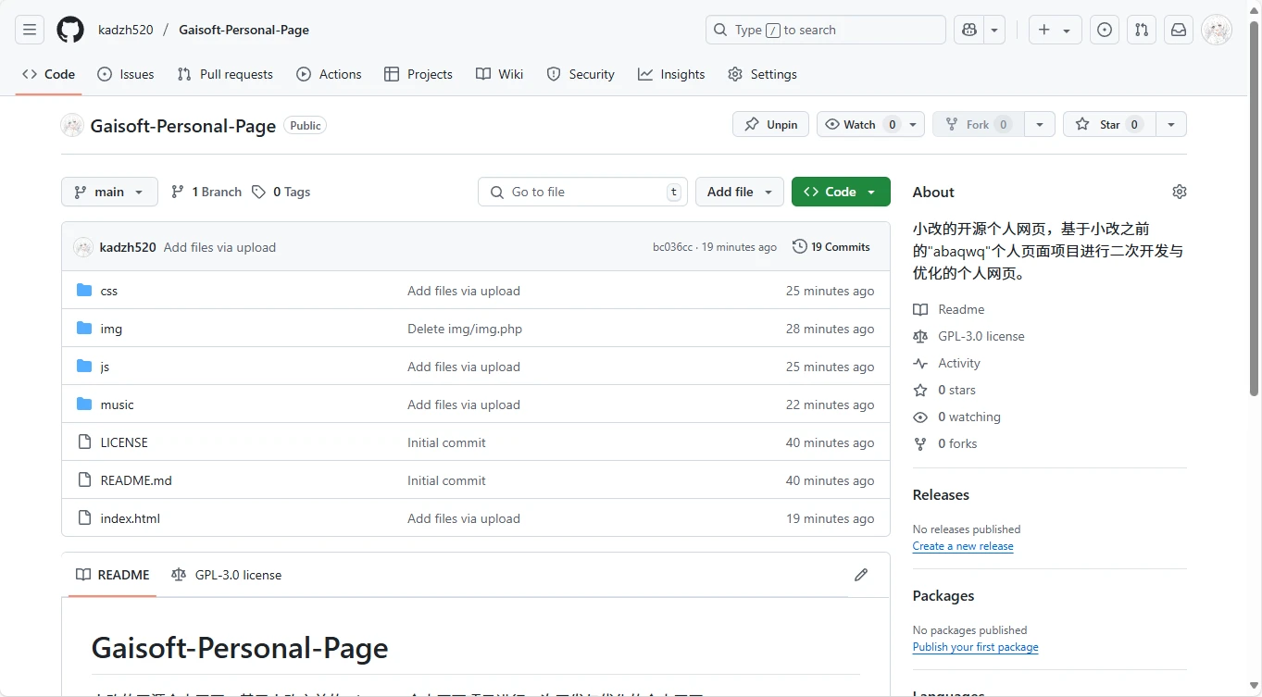Screen dimensions: 1262x697
Task: Click the index.html file icon
Action: coord(84,518)
